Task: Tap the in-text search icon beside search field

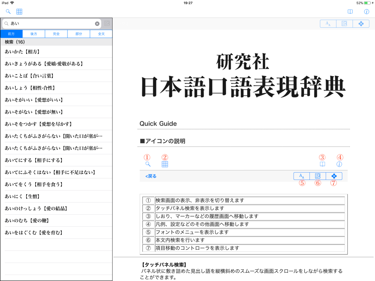Action: pyautogui.click(x=107, y=23)
